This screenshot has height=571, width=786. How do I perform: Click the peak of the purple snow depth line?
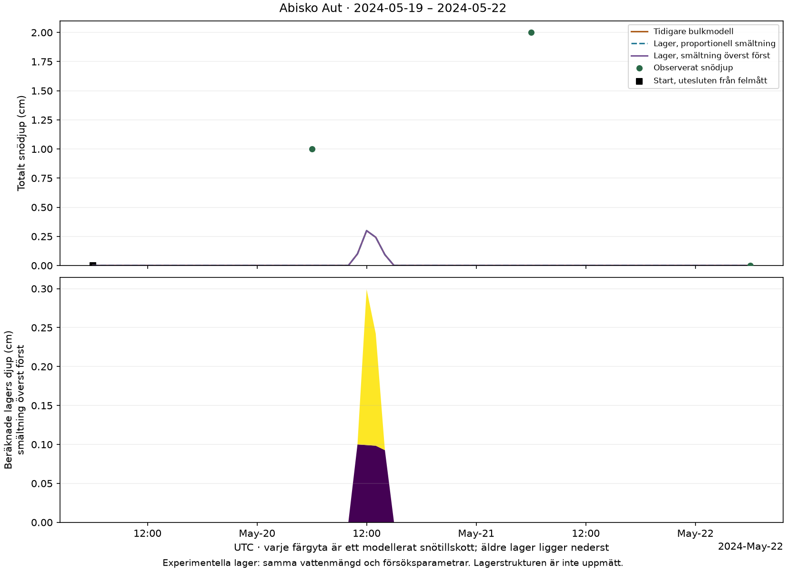(366, 230)
